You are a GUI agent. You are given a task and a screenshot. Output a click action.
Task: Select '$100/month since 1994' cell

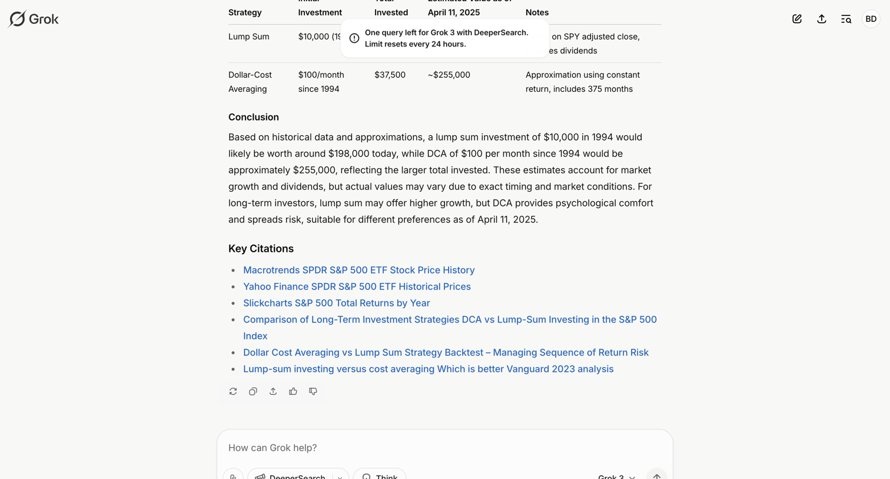321,82
